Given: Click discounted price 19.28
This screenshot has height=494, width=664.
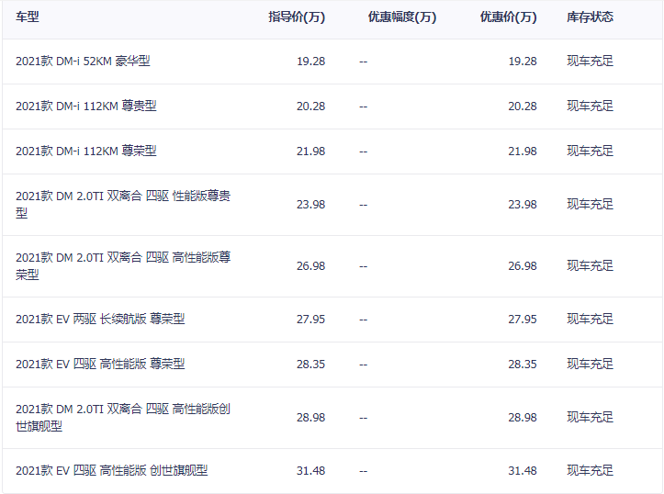Looking at the screenshot, I should coord(523,62).
